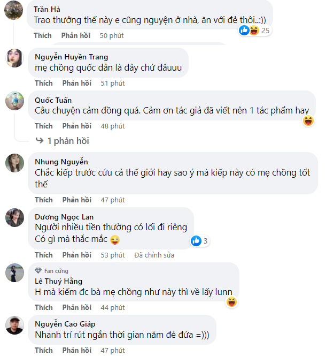Click laughing reaction on Quốc Tuấn's comment
This screenshot has width=326, height=356.
[308, 120]
